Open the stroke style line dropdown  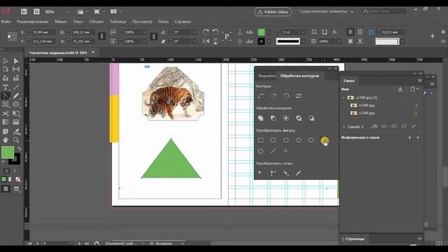coord(303,41)
